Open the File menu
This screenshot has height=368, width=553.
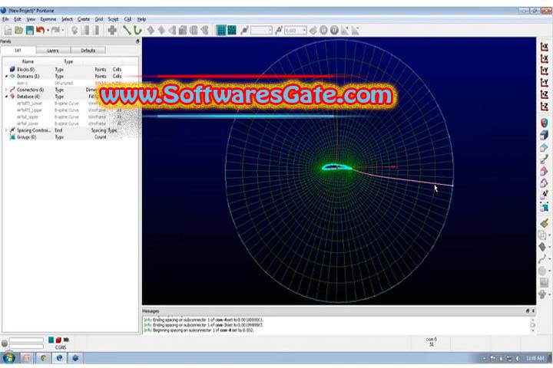tap(5, 19)
